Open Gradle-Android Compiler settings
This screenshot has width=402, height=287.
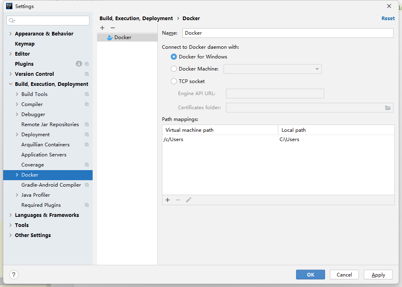[x=51, y=185]
